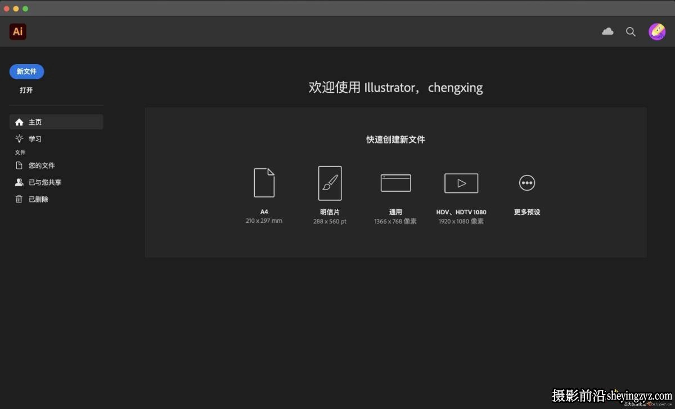Screen dimensions: 675x409
Task: Click the 明信片 preset label
Action: click(330, 212)
